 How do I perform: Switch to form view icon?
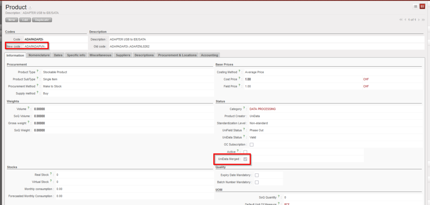tap(422, 6)
